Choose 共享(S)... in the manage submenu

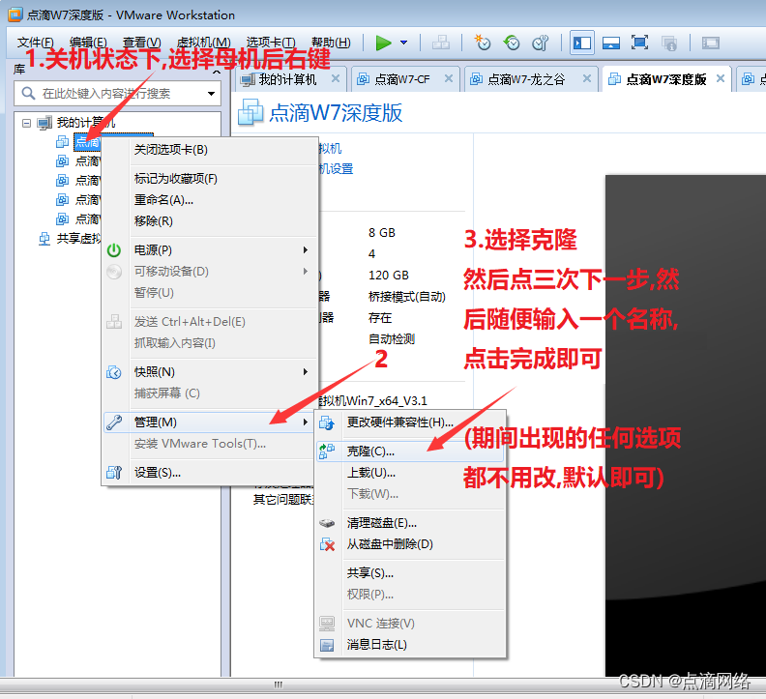point(410,573)
